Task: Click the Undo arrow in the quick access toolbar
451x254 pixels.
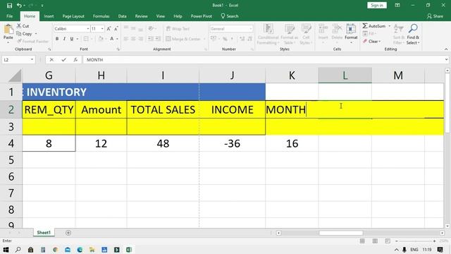Action: (19, 5)
